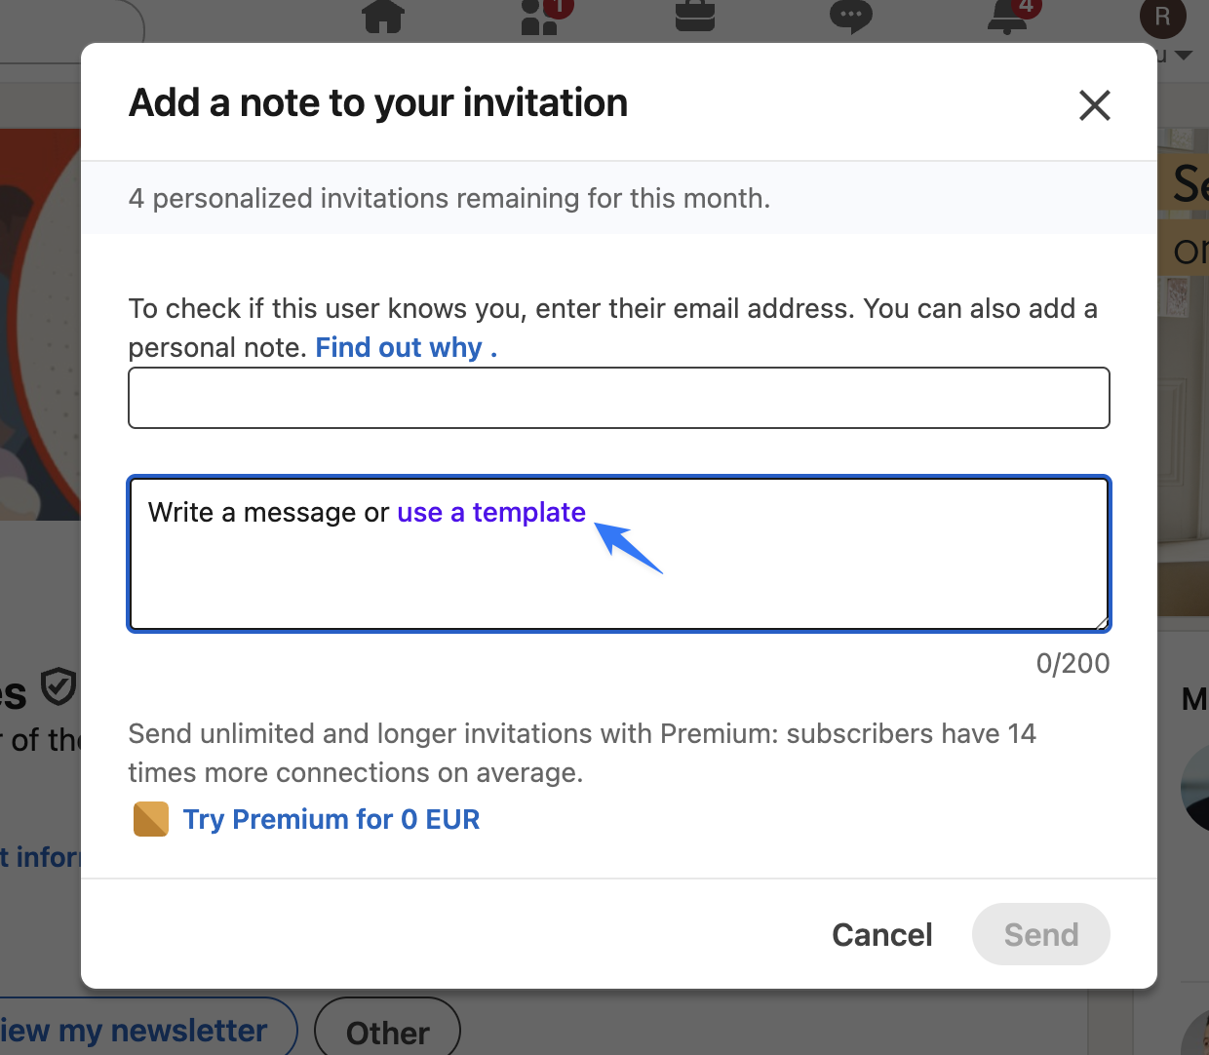Viewport: 1209px width, 1055px height.
Task: Select the Jobs briefcase icon
Action: (695, 17)
